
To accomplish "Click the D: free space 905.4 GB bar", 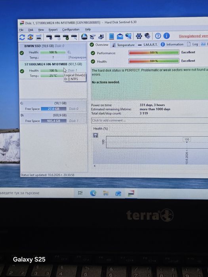I will click(x=54, y=121).
